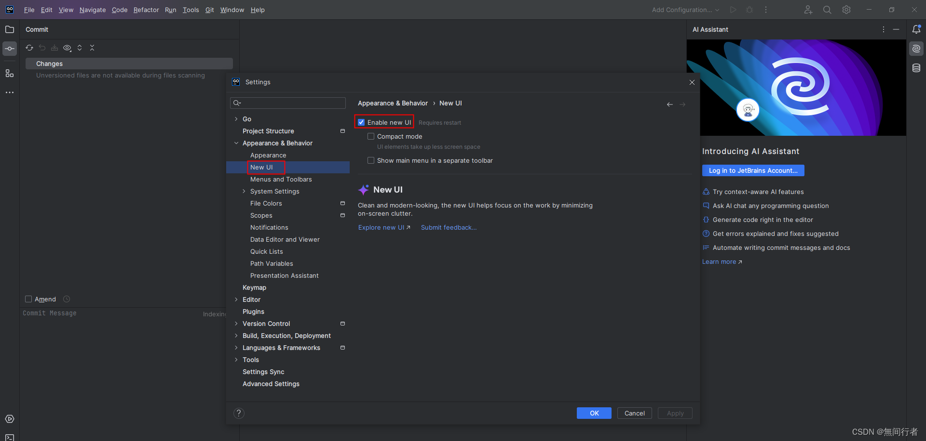This screenshot has height=441, width=926.
Task: Select Plugins in settings tree
Action: click(x=253, y=311)
